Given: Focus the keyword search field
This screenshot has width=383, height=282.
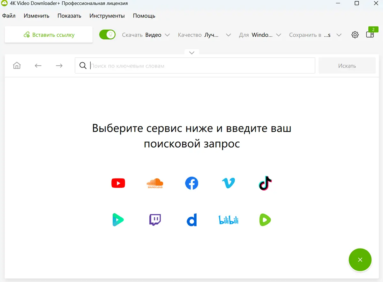Looking at the screenshot, I should pyautogui.click(x=195, y=66).
